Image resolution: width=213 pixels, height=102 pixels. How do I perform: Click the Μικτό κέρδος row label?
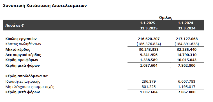[x=18, y=49]
